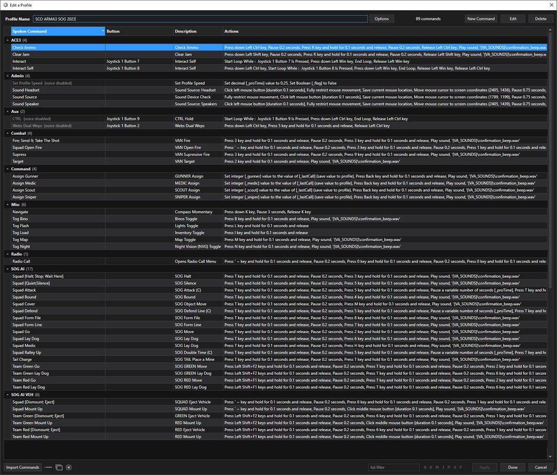Collapse the ACE3 category group
The height and width of the screenshot is (475, 557).
click(8, 40)
